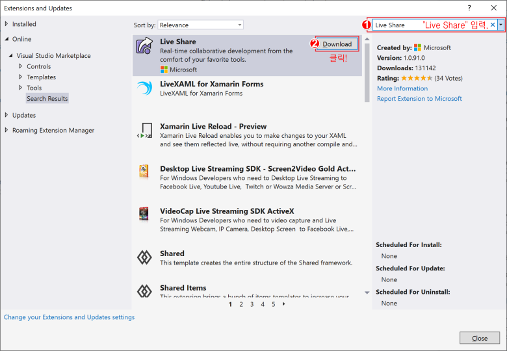The width and height of the screenshot is (507, 351).
Task: Open the More Information link
Action: pos(402,88)
